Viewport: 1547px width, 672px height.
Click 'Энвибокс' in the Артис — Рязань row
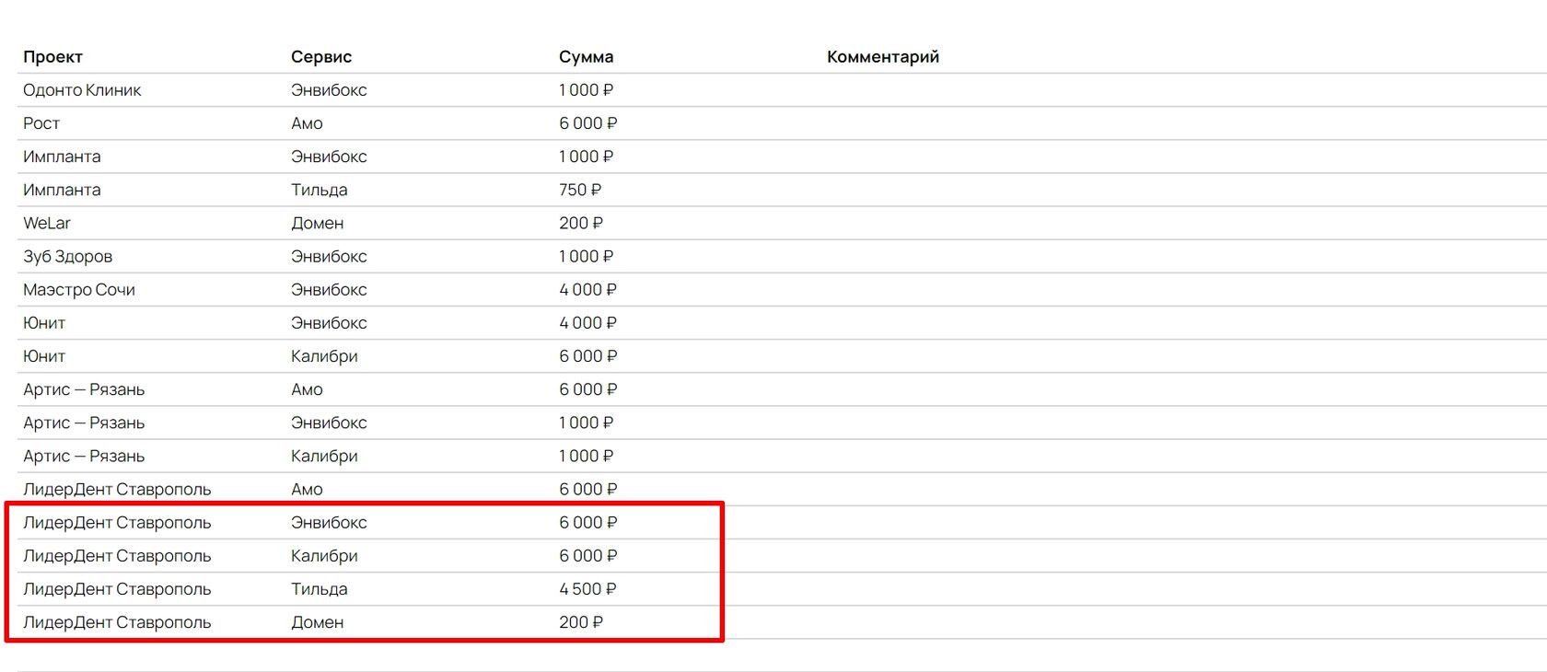tap(329, 423)
